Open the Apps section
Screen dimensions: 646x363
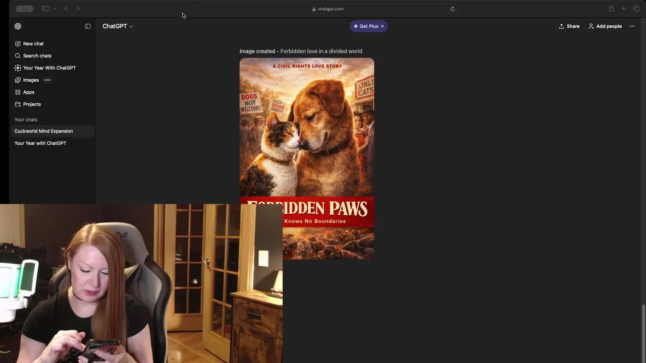tap(52, 92)
